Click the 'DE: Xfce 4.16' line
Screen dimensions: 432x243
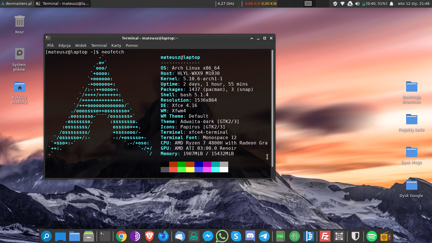click(x=179, y=105)
